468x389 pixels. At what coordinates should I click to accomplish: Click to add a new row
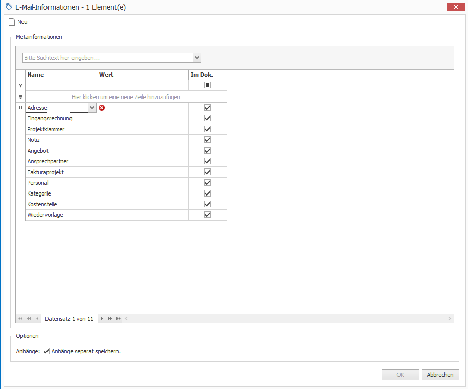coord(126,96)
